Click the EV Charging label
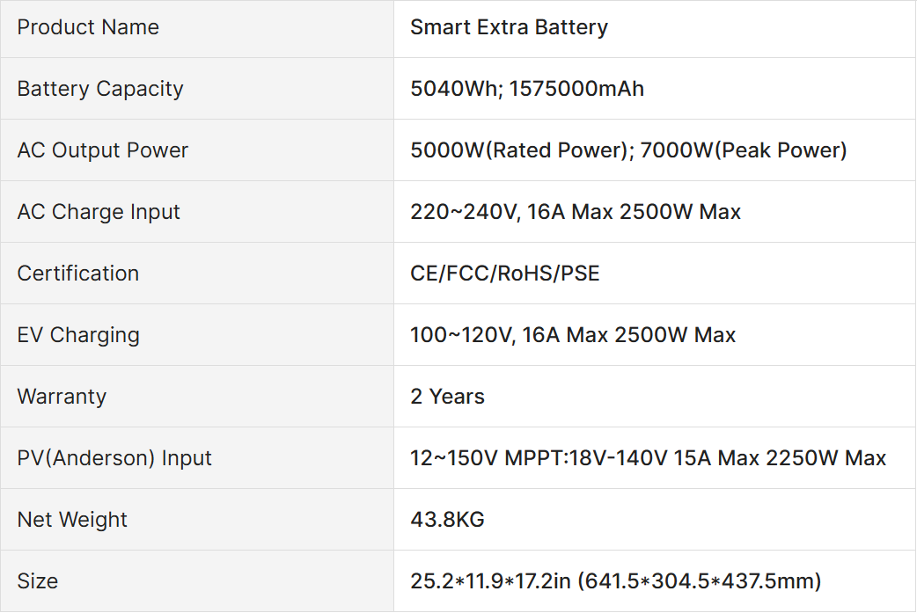The width and height of the screenshot is (917, 613). pos(78,335)
